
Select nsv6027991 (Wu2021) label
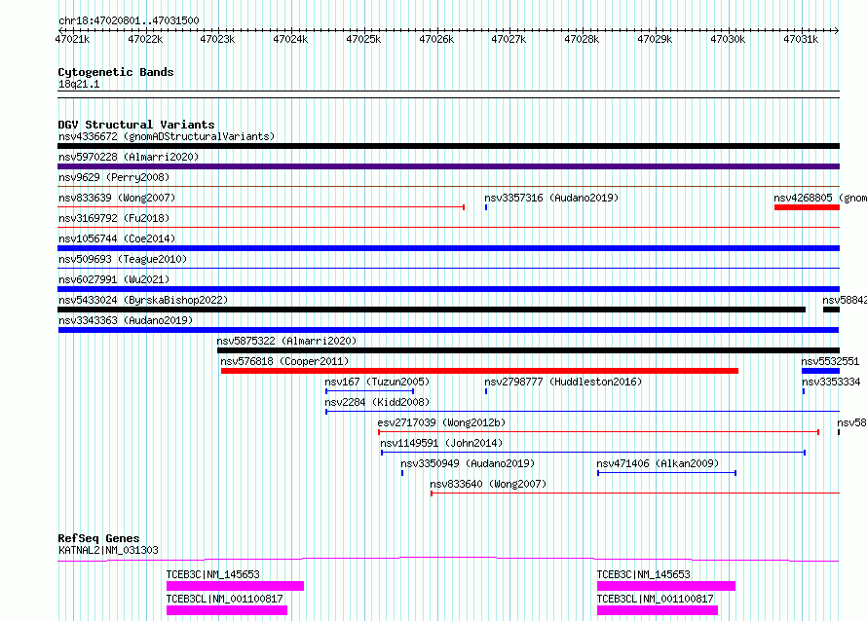point(114,279)
